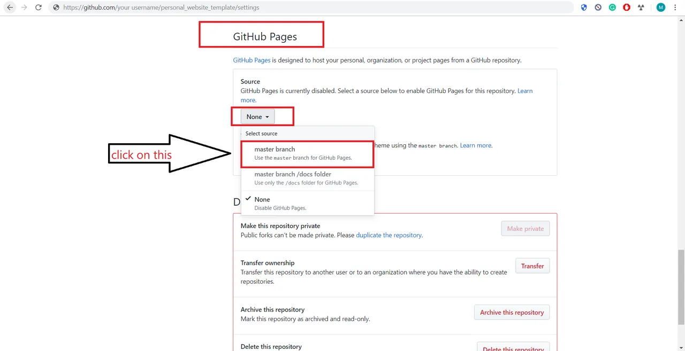Click the globe site info icon
The height and width of the screenshot is (351, 685).
click(56, 7)
